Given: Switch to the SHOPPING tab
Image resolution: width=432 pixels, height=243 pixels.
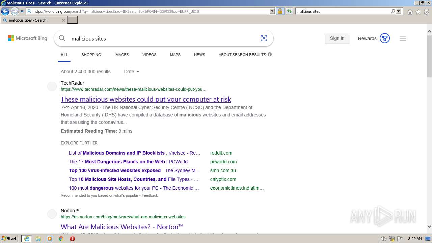Looking at the screenshot, I should click(91, 55).
